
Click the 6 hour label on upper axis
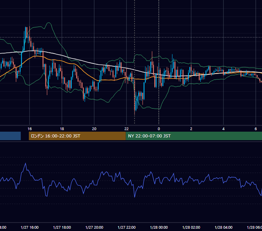(256, 129)
